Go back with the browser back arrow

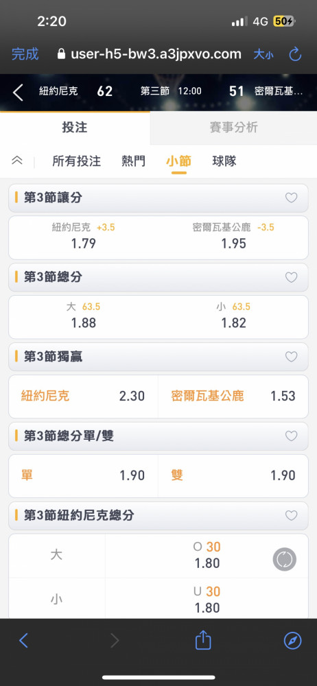(x=23, y=641)
